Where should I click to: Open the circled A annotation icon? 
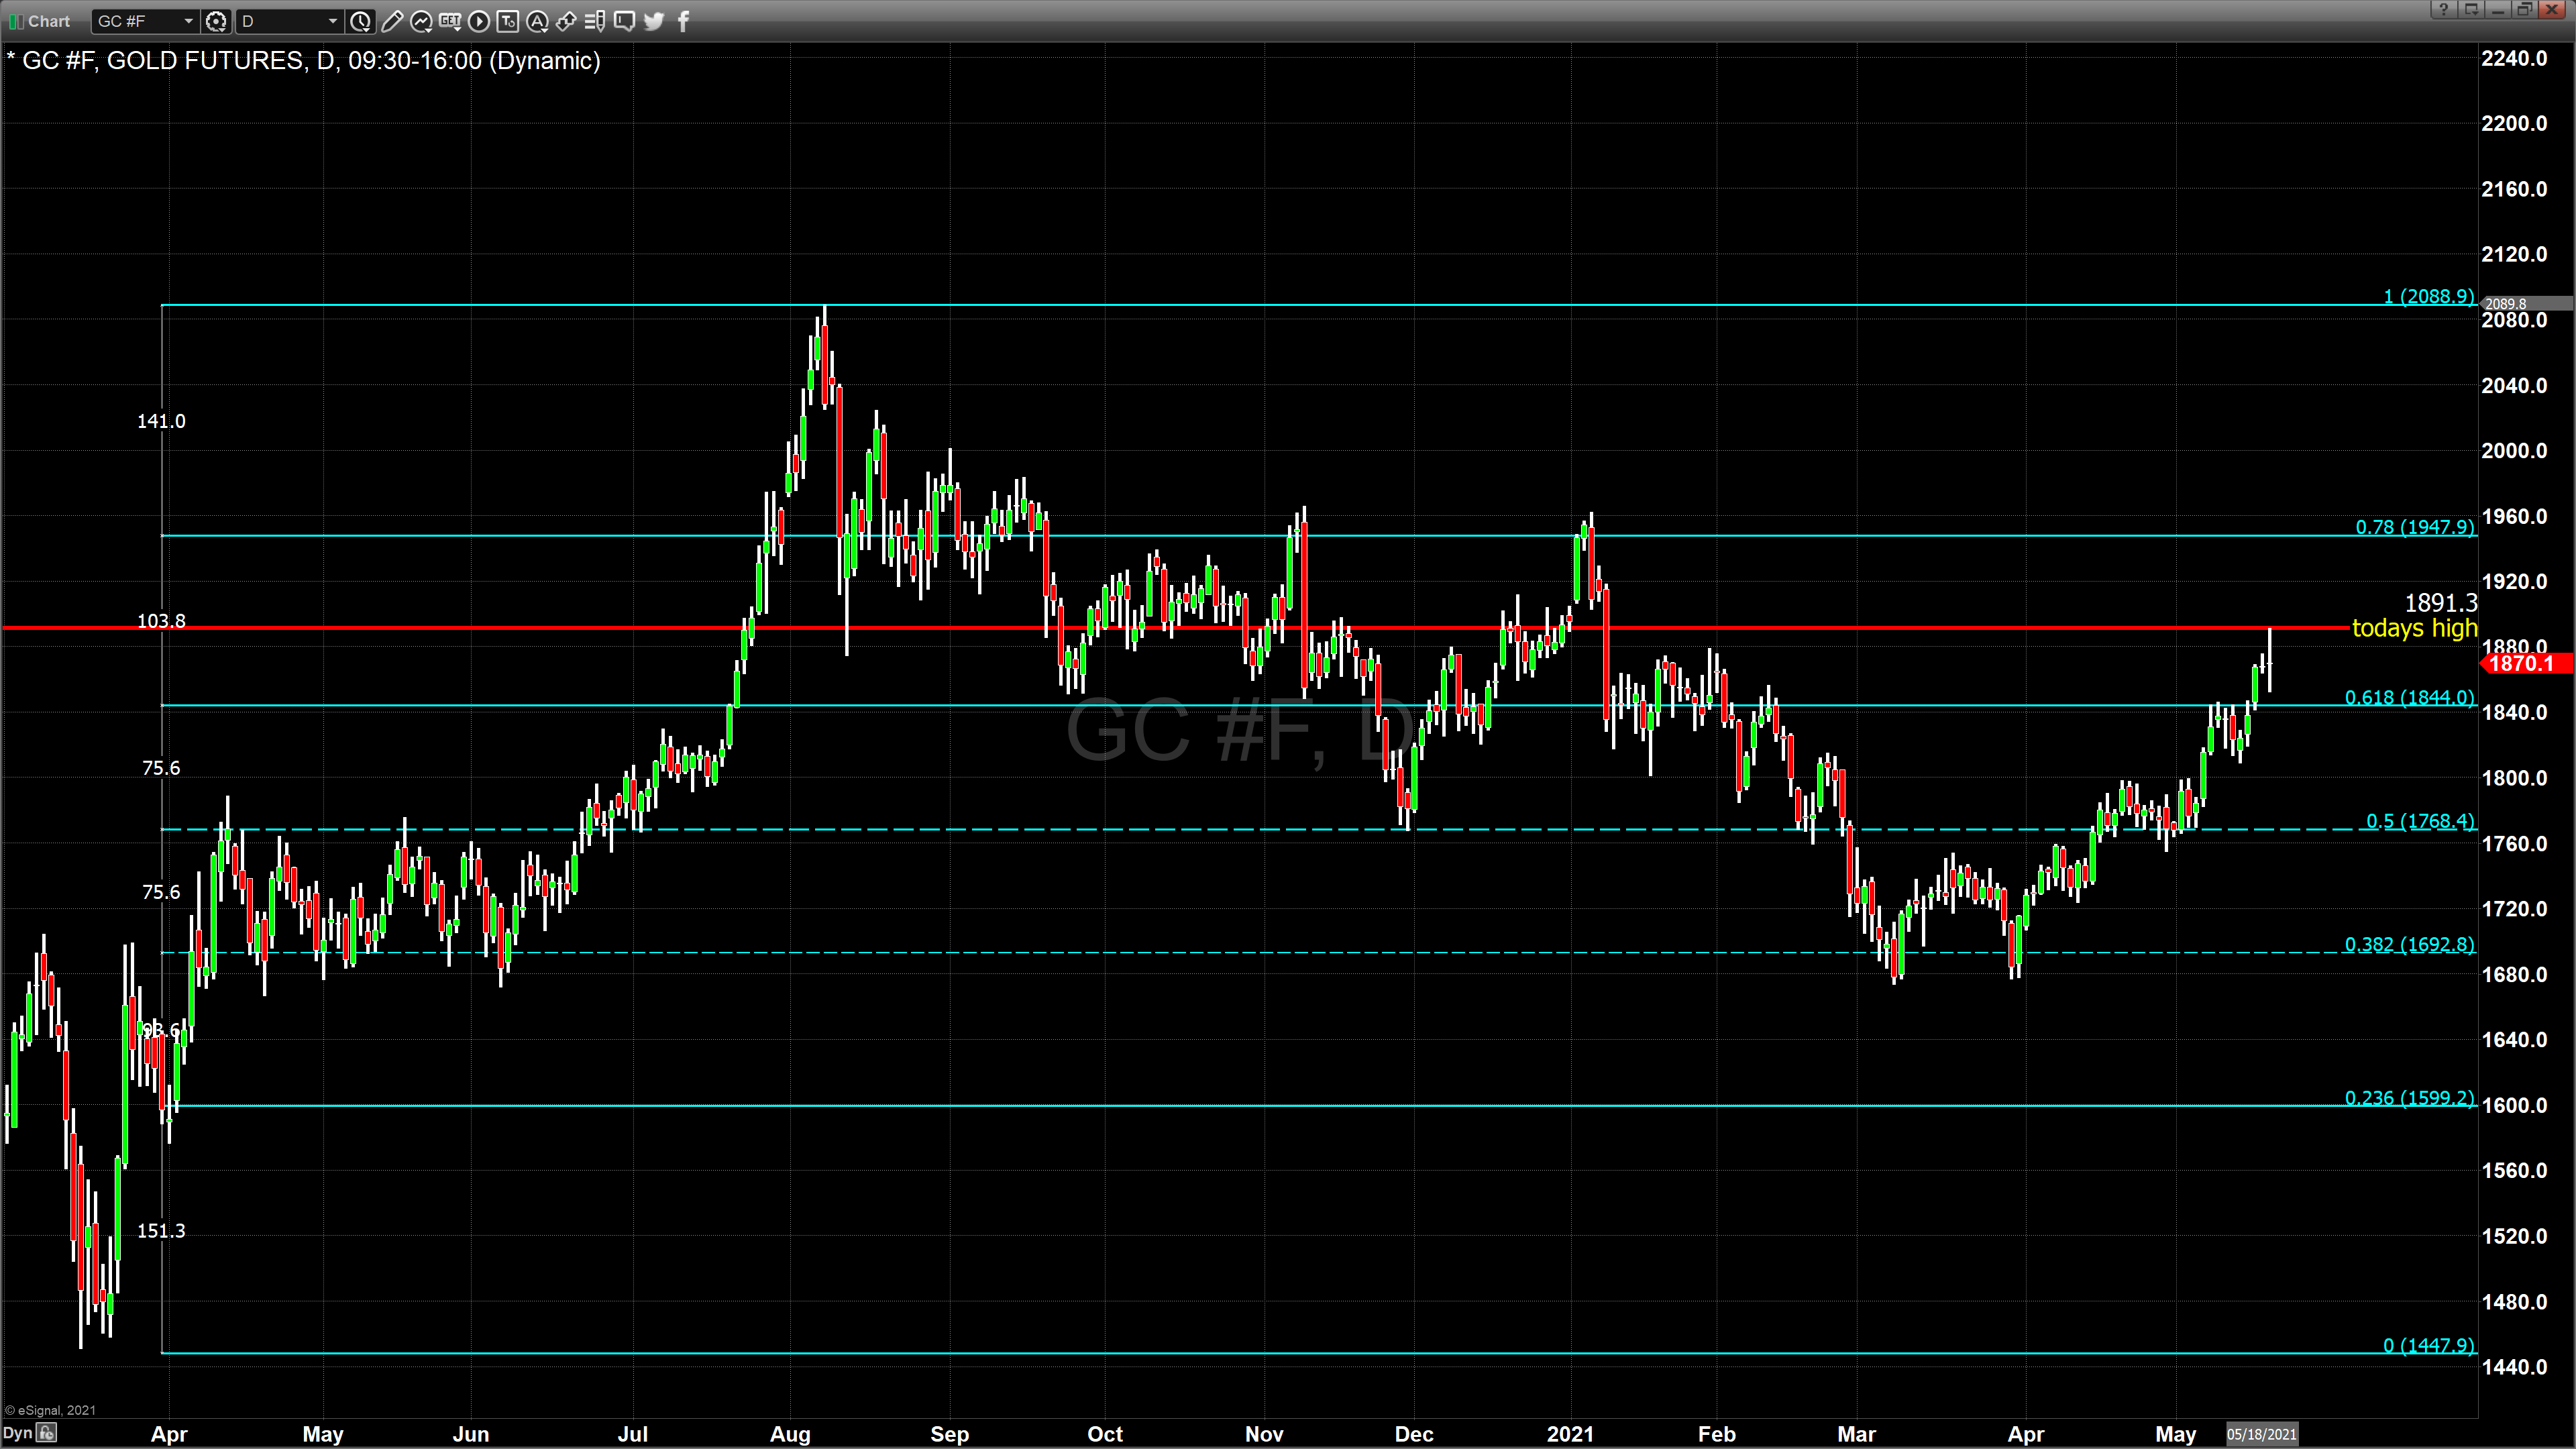pyautogui.click(x=537, y=21)
